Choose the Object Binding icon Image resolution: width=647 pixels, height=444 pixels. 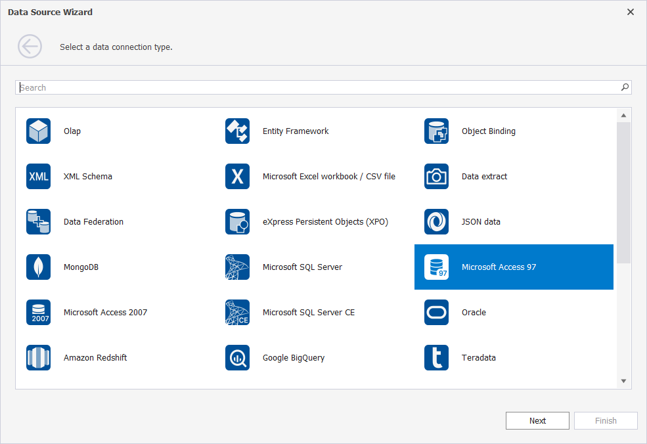click(436, 131)
